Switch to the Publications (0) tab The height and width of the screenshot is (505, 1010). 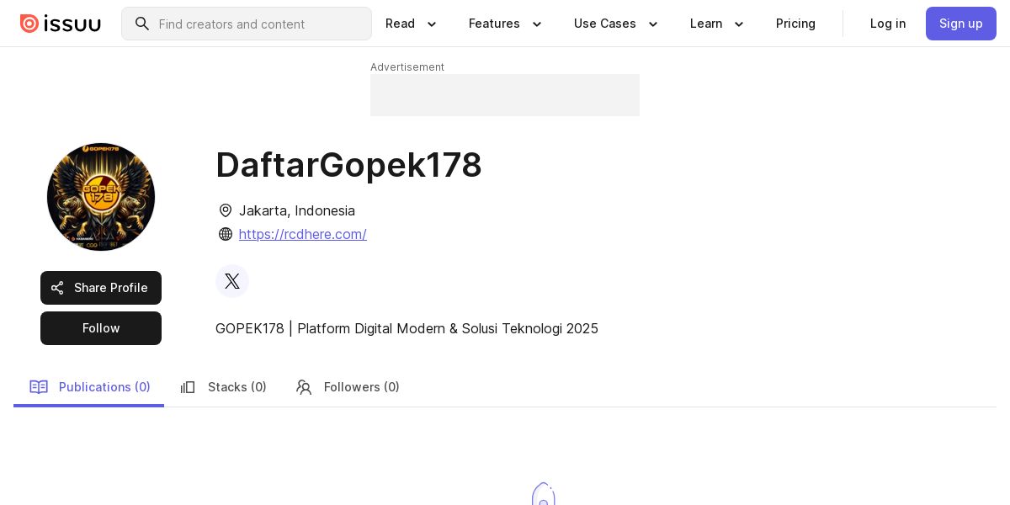89,387
